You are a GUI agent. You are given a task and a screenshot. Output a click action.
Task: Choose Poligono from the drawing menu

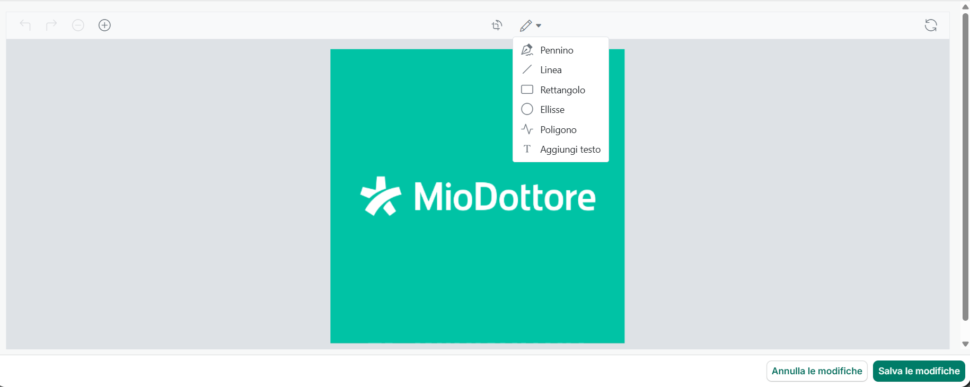[561, 129]
